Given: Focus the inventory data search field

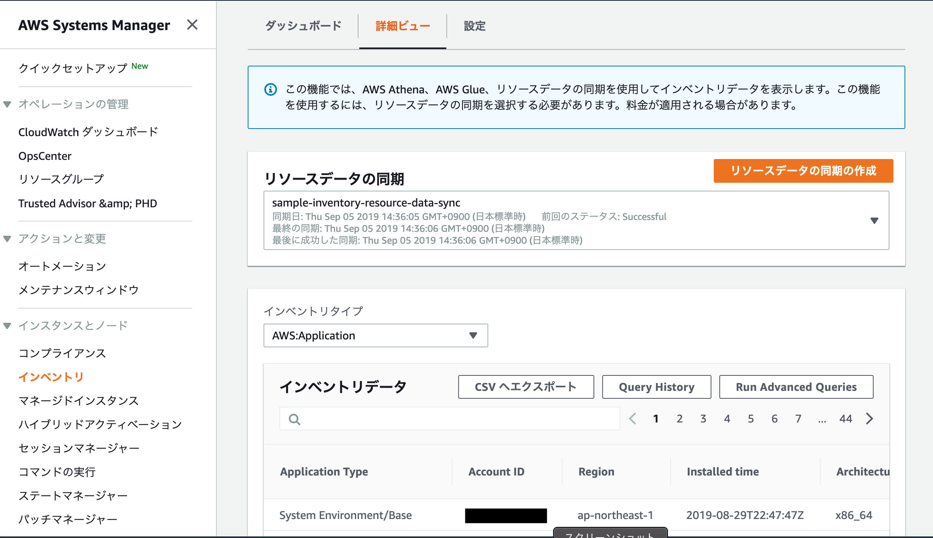Looking at the screenshot, I should point(449,419).
